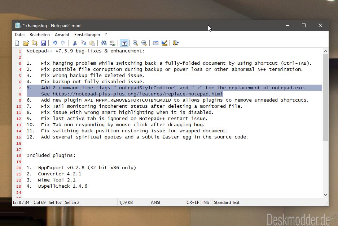Viewport: 338px width, 226px height.
Task: Click the line "Mime Tool 2.1"
Action: pyautogui.click(x=51, y=180)
